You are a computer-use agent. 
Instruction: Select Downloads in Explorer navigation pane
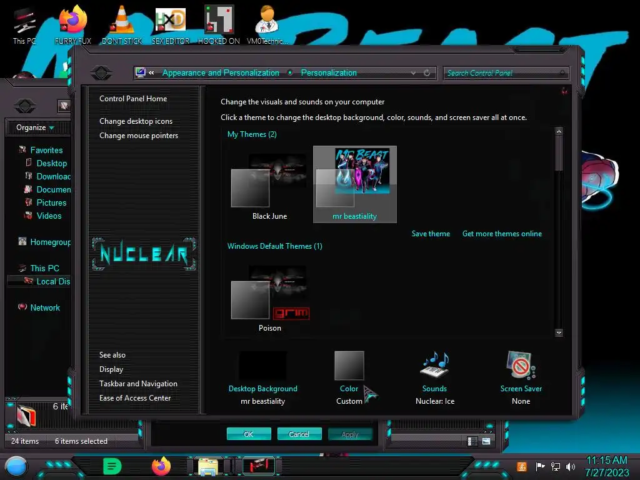tap(47, 176)
